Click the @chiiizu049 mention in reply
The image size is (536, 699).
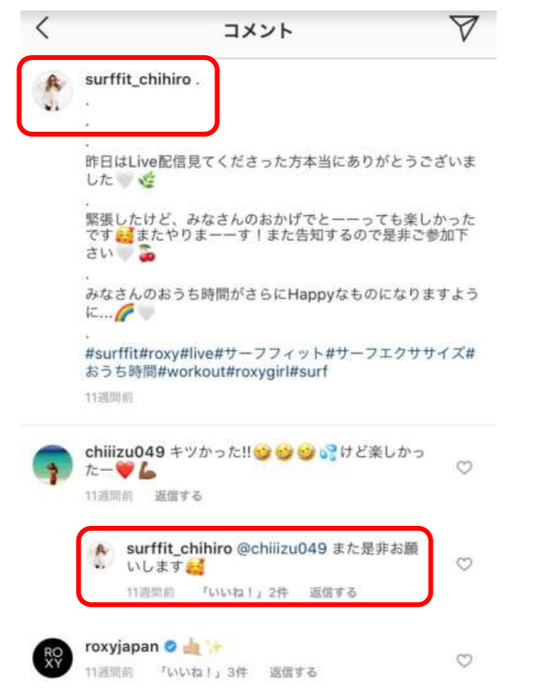(281, 549)
